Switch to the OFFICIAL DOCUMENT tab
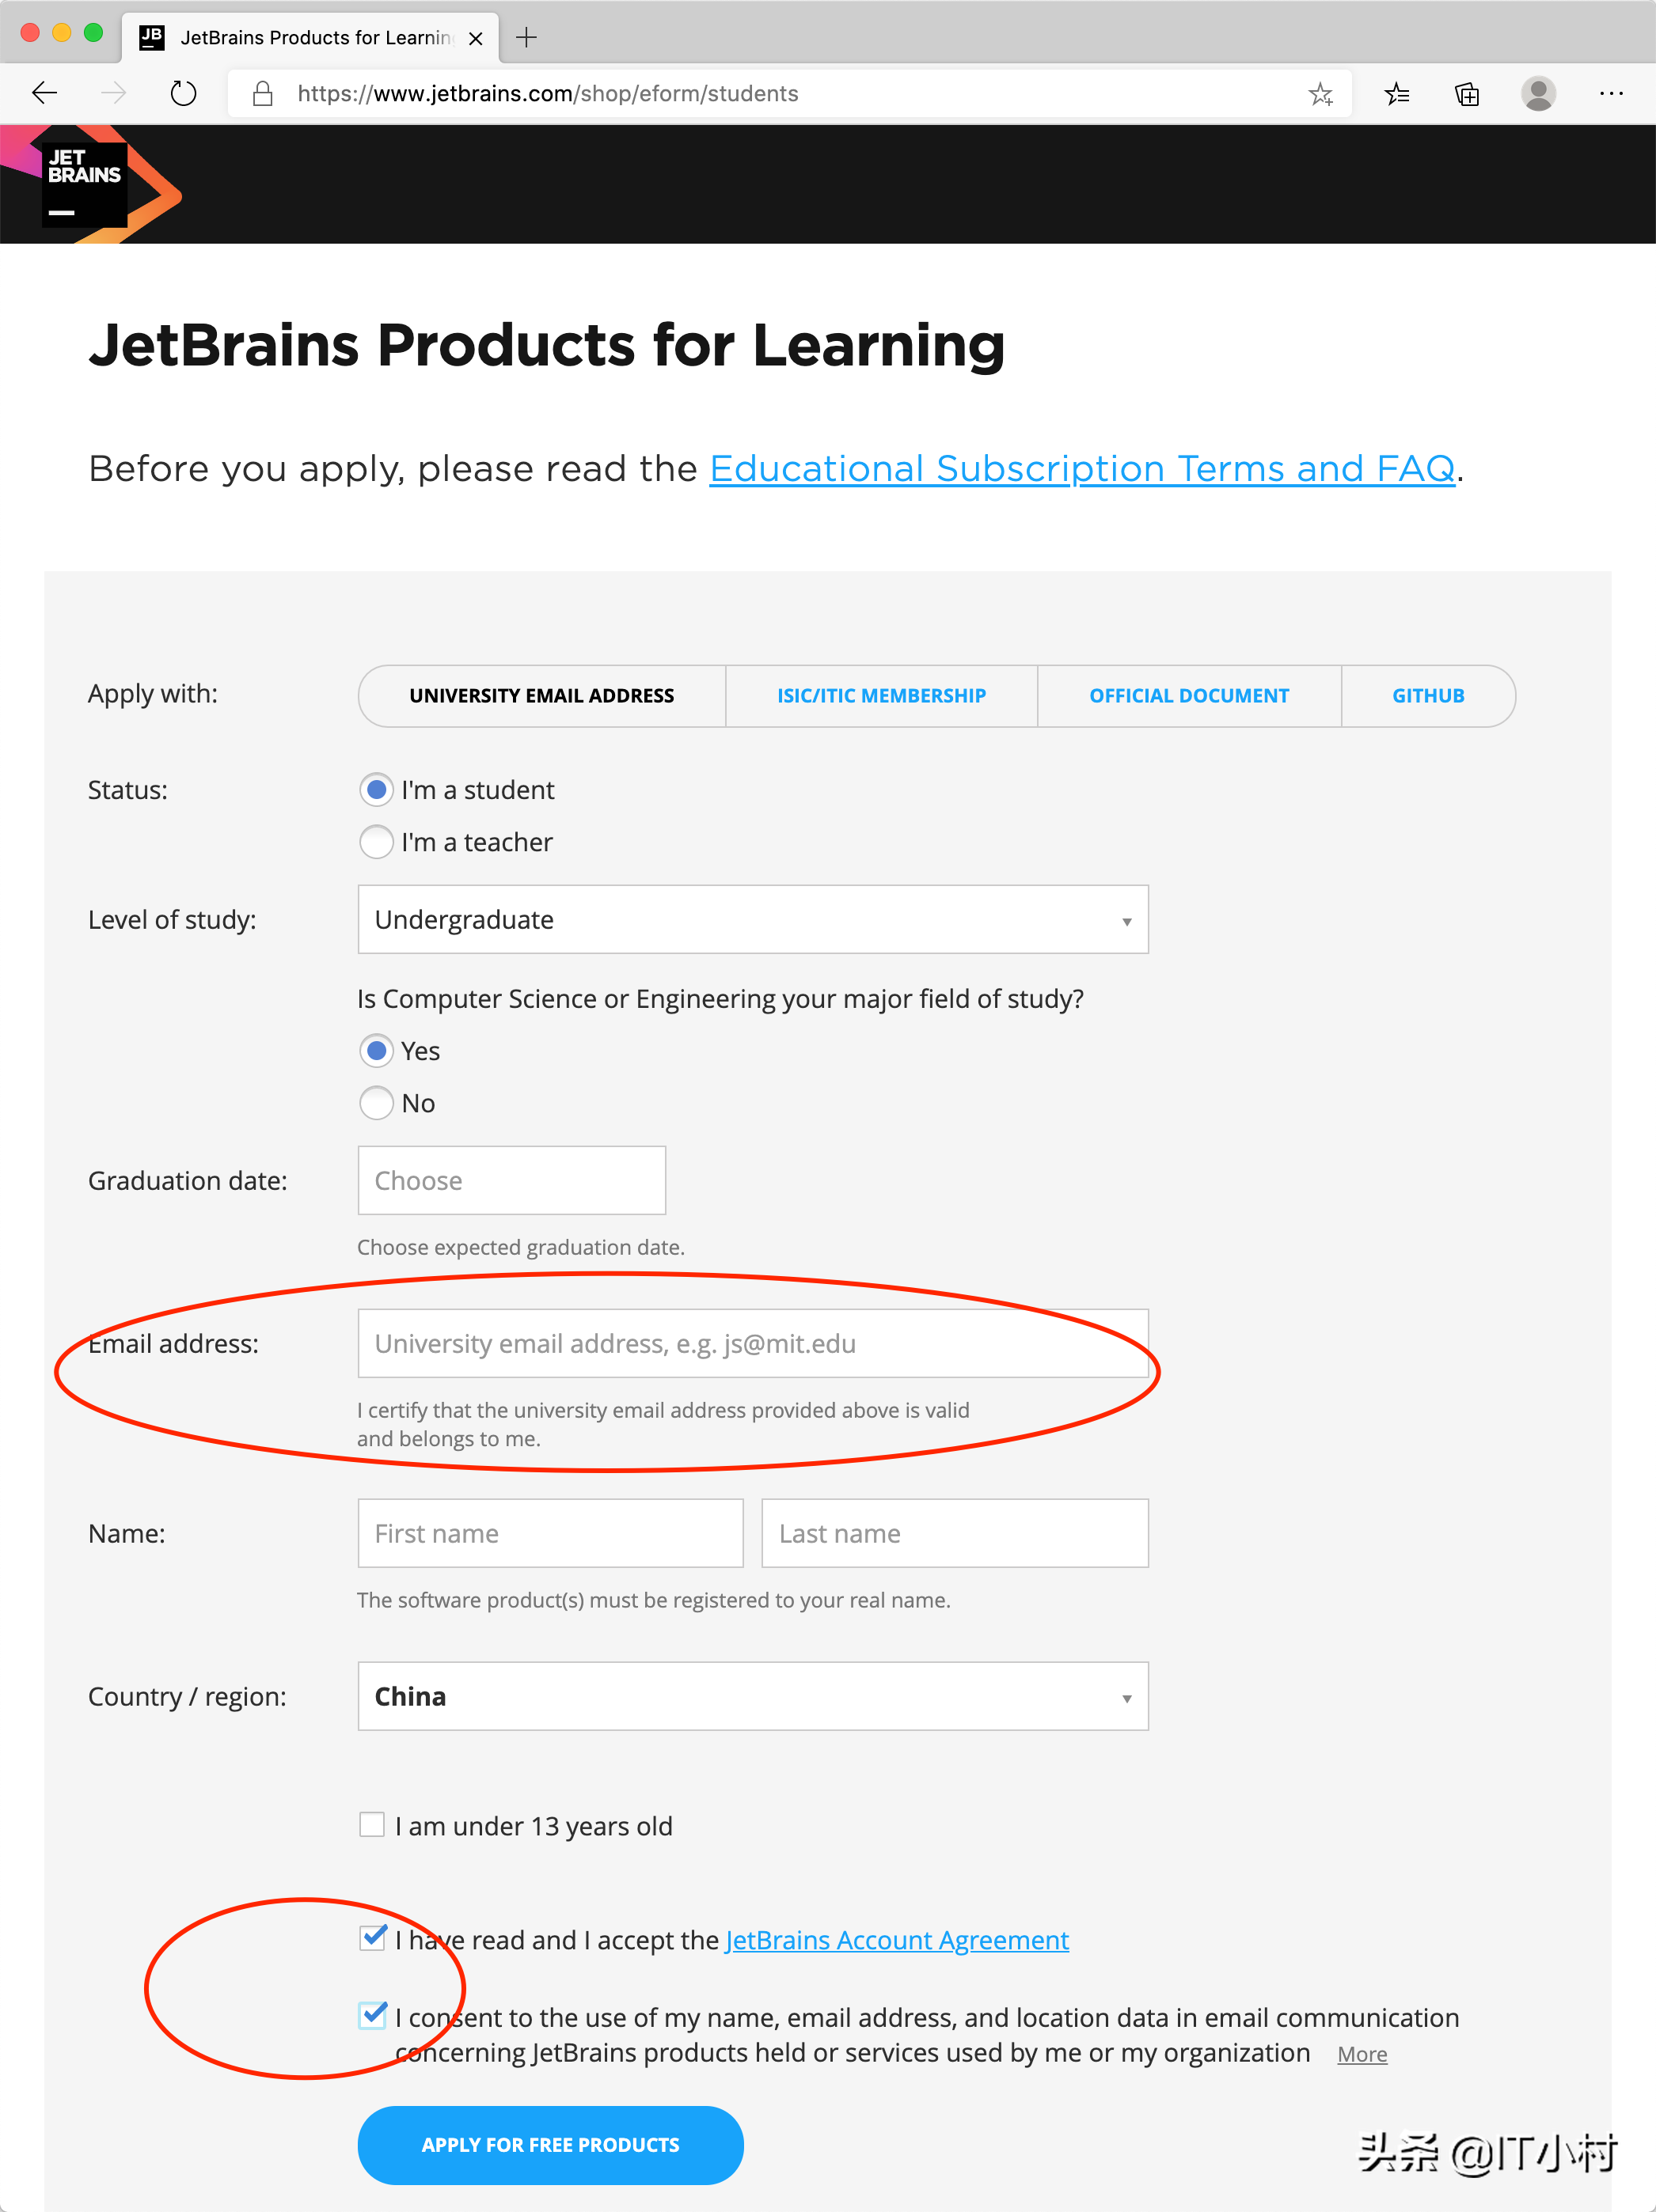 (x=1189, y=695)
